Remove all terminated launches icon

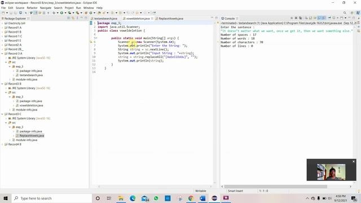pos(301,18)
